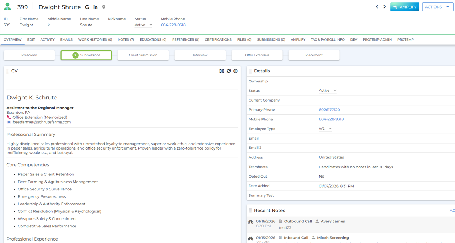Click the green candidate avatar icon
The image size is (455, 243).
[x=7, y=7]
